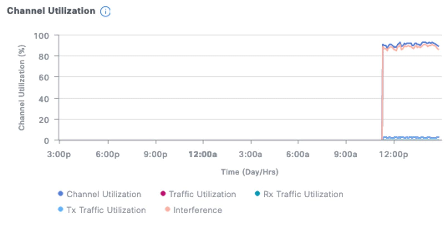Select the 3:00p tick label on time axis
Screen dimensions: 448x229
click(59, 154)
